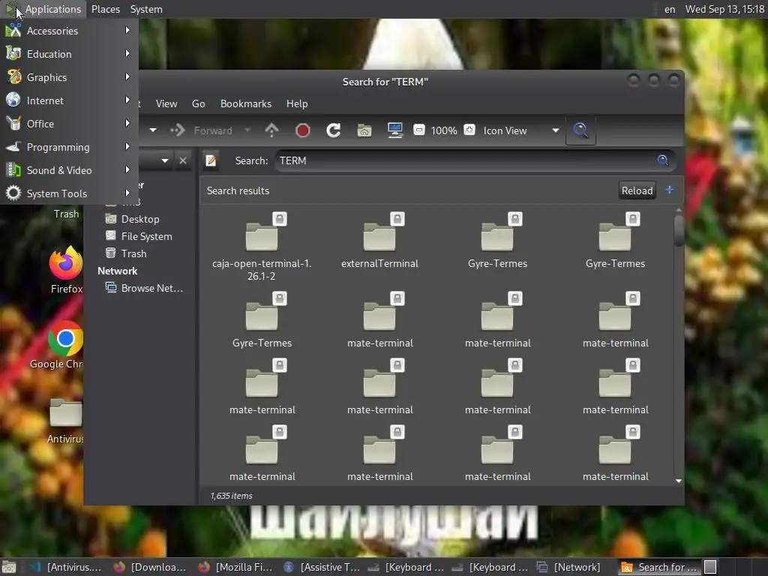Screen dimensions: 768x576
Task: Add a search criterion with plus button
Action: coord(670,190)
